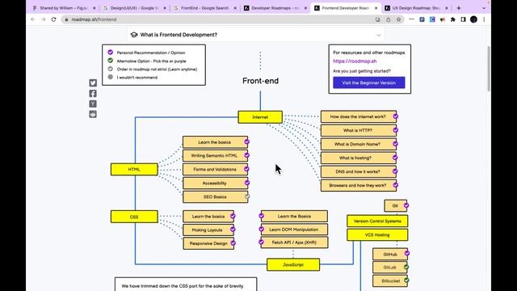Click the install app icon in address bar
517x291 pixels.
pyautogui.click(x=378, y=19)
